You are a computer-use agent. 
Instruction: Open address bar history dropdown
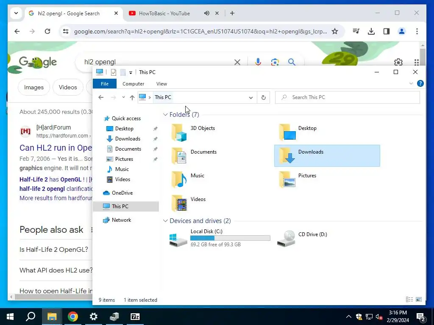[251, 97]
